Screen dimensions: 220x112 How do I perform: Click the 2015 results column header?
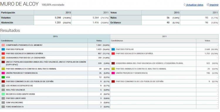(x=55, y=36)
